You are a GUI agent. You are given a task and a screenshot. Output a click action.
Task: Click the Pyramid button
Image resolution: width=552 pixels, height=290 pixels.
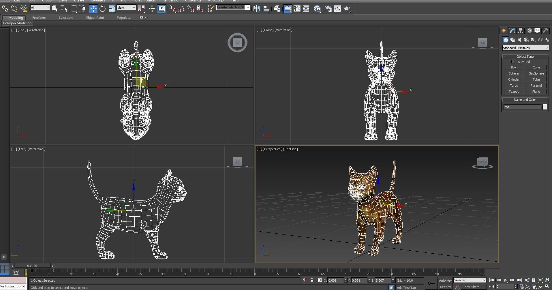tap(536, 85)
